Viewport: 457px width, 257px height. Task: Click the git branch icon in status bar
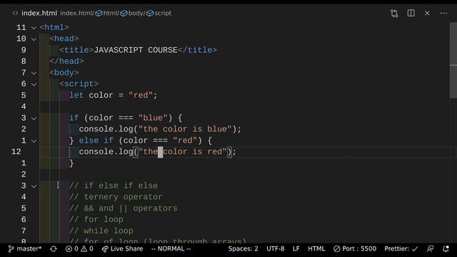(11, 249)
